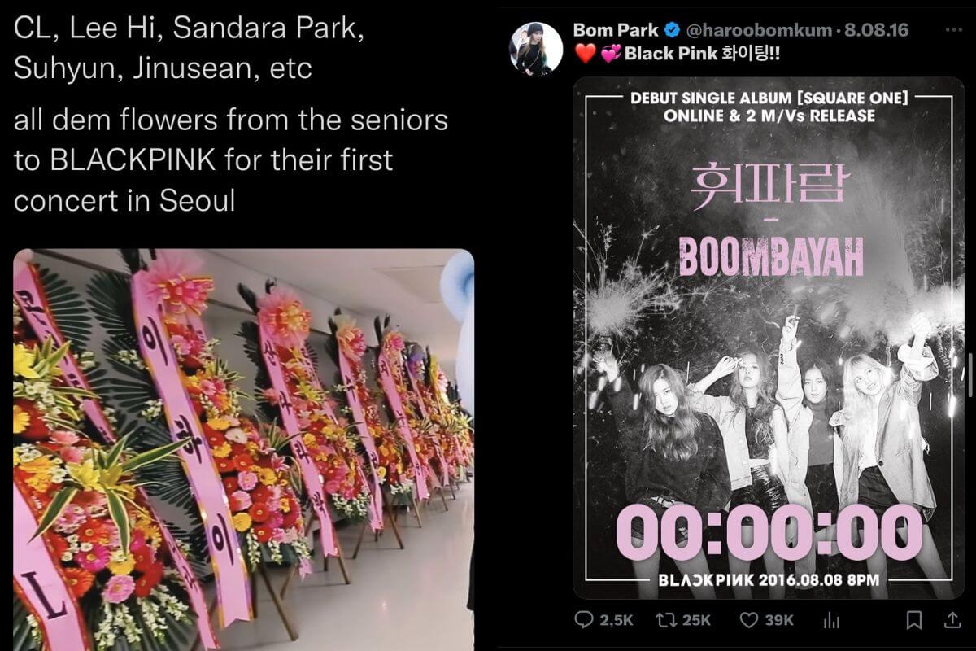Viewport: 976px width, 651px height.
Task: Click the blue verified badge
Action: [672, 31]
